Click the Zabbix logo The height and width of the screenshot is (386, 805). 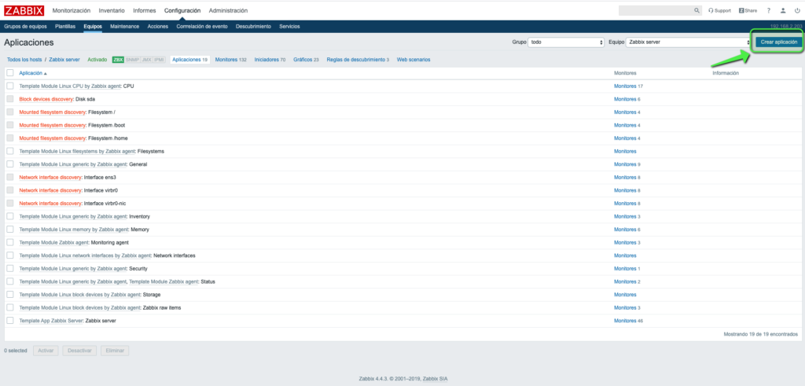24,10
